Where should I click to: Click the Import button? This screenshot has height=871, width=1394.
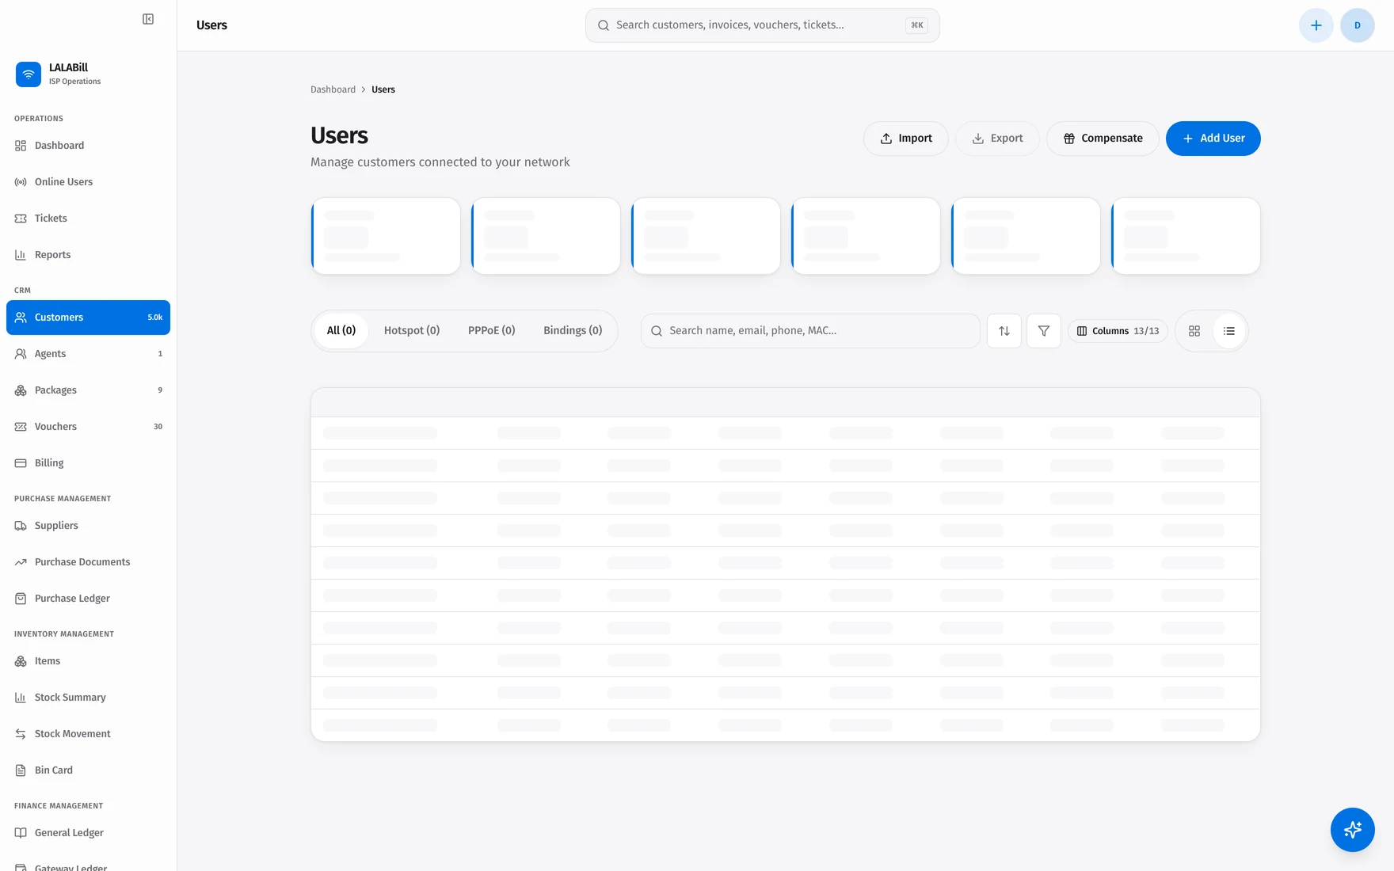click(x=906, y=139)
